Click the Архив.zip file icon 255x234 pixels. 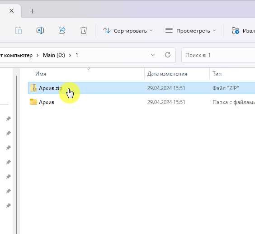point(33,88)
